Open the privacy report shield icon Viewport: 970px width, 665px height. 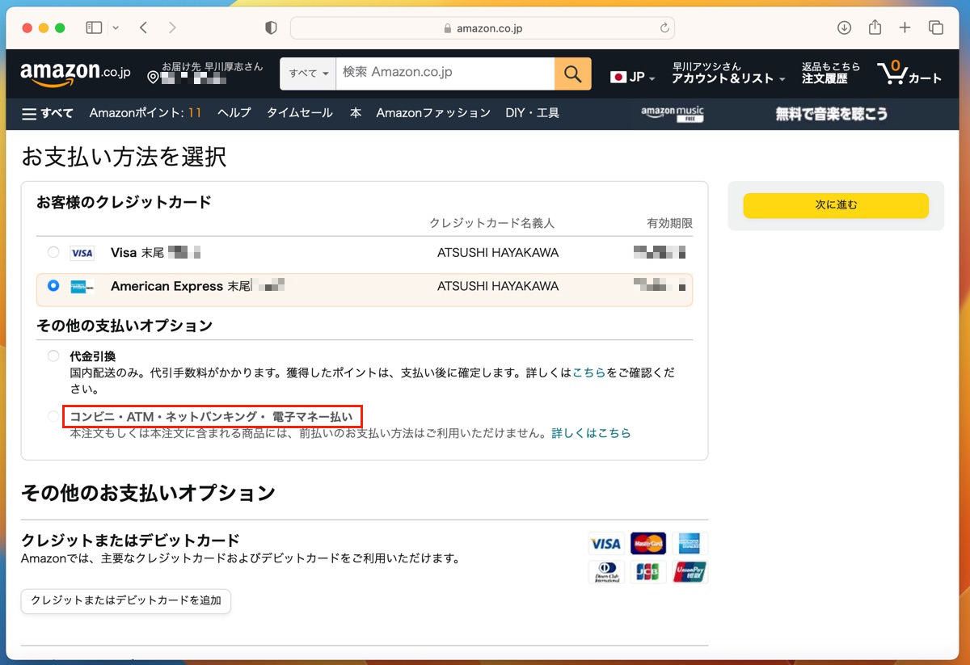pos(271,27)
